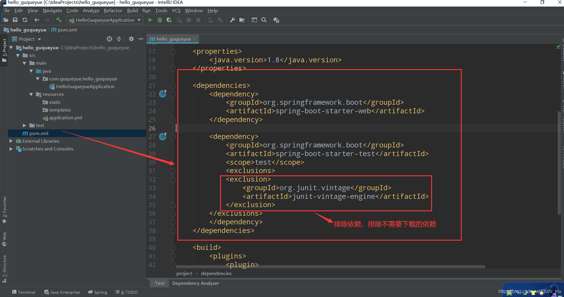This screenshot has width=564, height=297.
Task: Open the Refactor menu
Action: click(113, 10)
